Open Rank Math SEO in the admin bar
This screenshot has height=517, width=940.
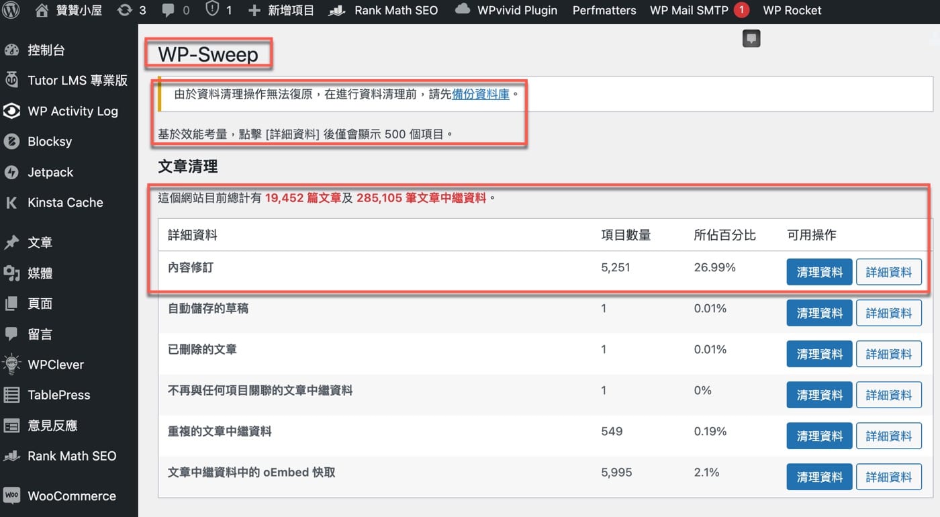396,10
